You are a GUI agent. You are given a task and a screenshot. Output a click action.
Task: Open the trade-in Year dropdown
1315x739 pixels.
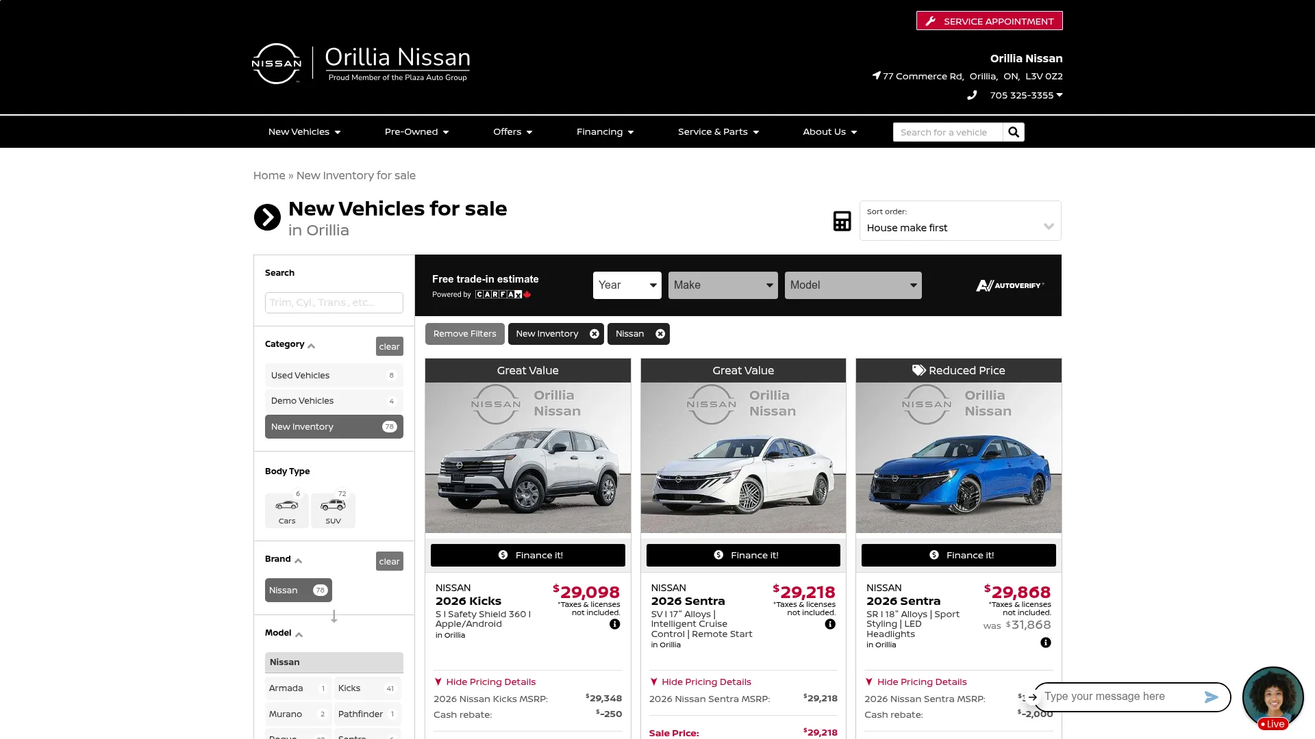pyautogui.click(x=627, y=285)
